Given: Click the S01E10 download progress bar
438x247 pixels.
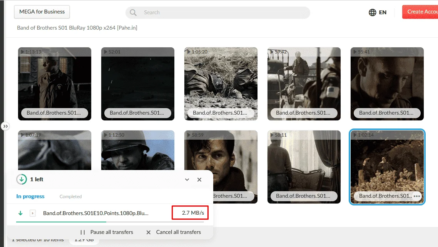Looking at the screenshot, I should (110, 222).
